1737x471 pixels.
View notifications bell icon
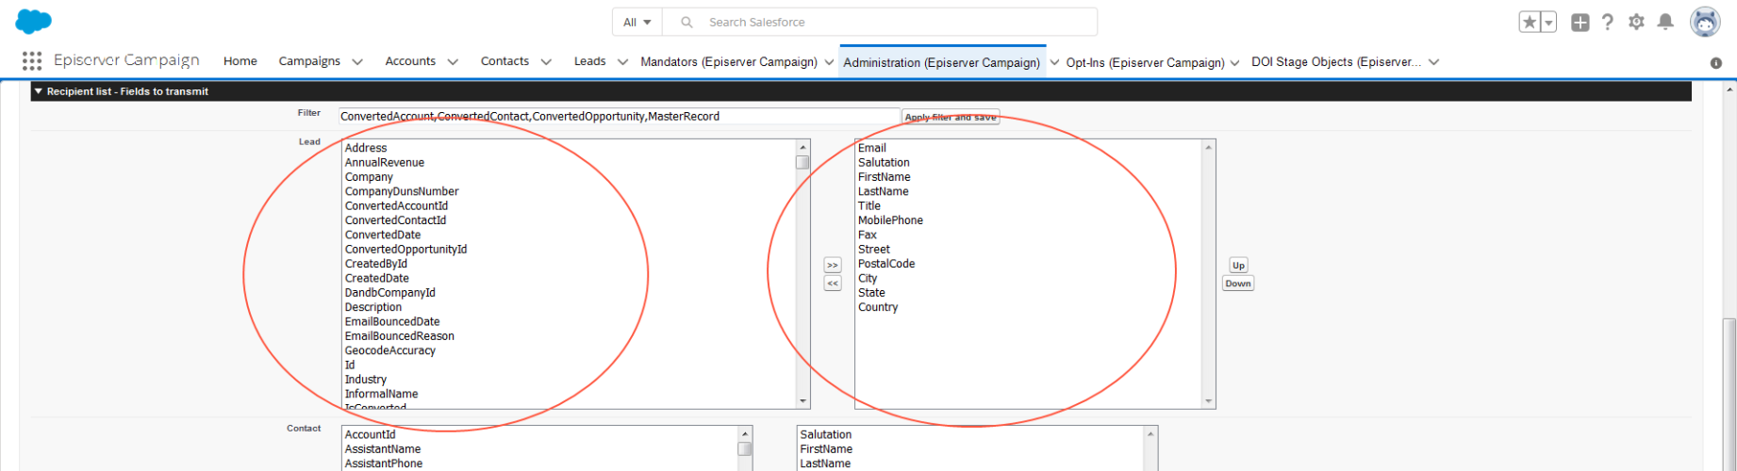pyautogui.click(x=1665, y=22)
